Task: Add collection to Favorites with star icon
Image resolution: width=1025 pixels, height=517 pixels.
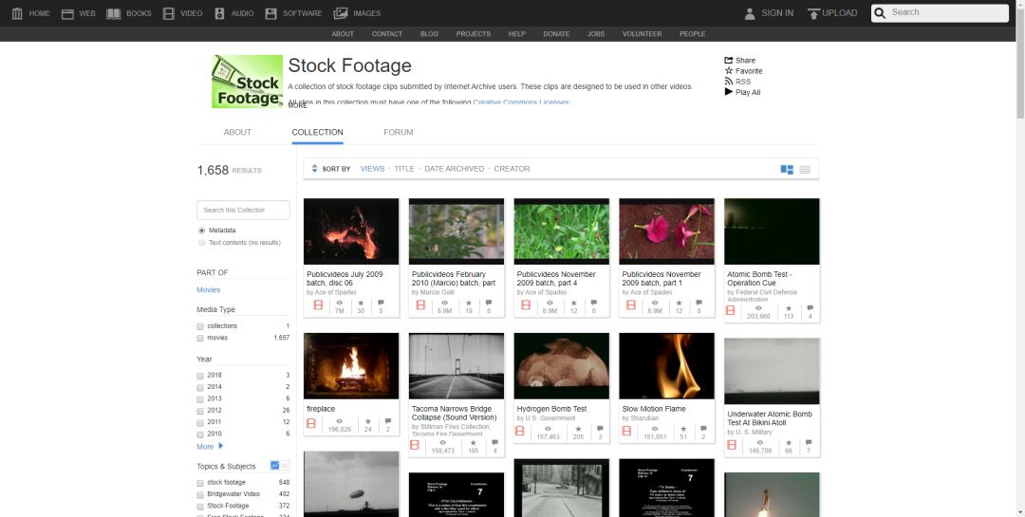Action: click(x=729, y=71)
